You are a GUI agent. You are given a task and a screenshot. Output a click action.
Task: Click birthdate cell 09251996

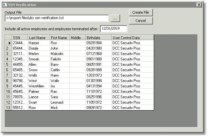[98, 97]
